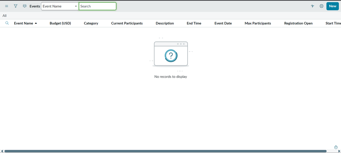
Task: Sort by Event Date column
Action: tap(223, 23)
